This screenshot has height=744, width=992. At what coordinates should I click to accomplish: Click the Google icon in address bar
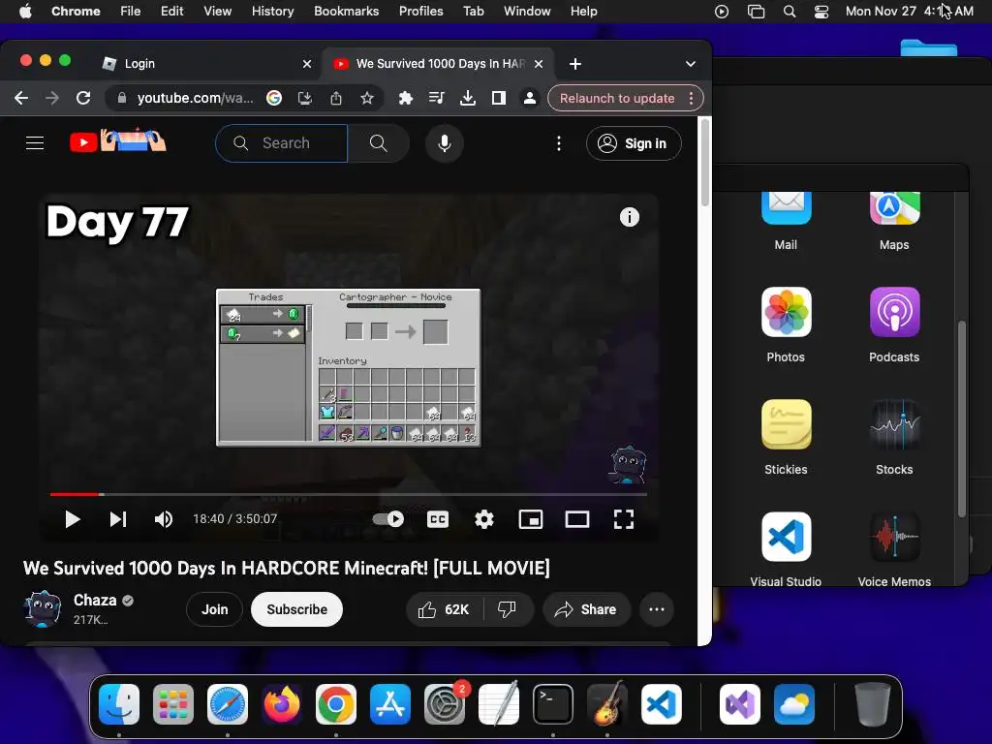[274, 98]
